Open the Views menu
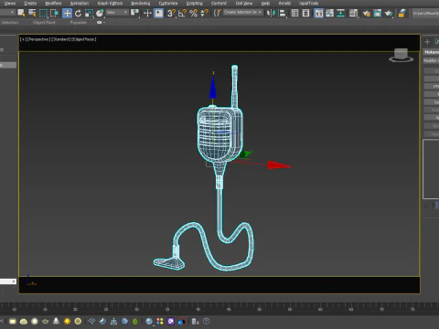Image resolution: width=439 pixels, height=329 pixels. 10,4
